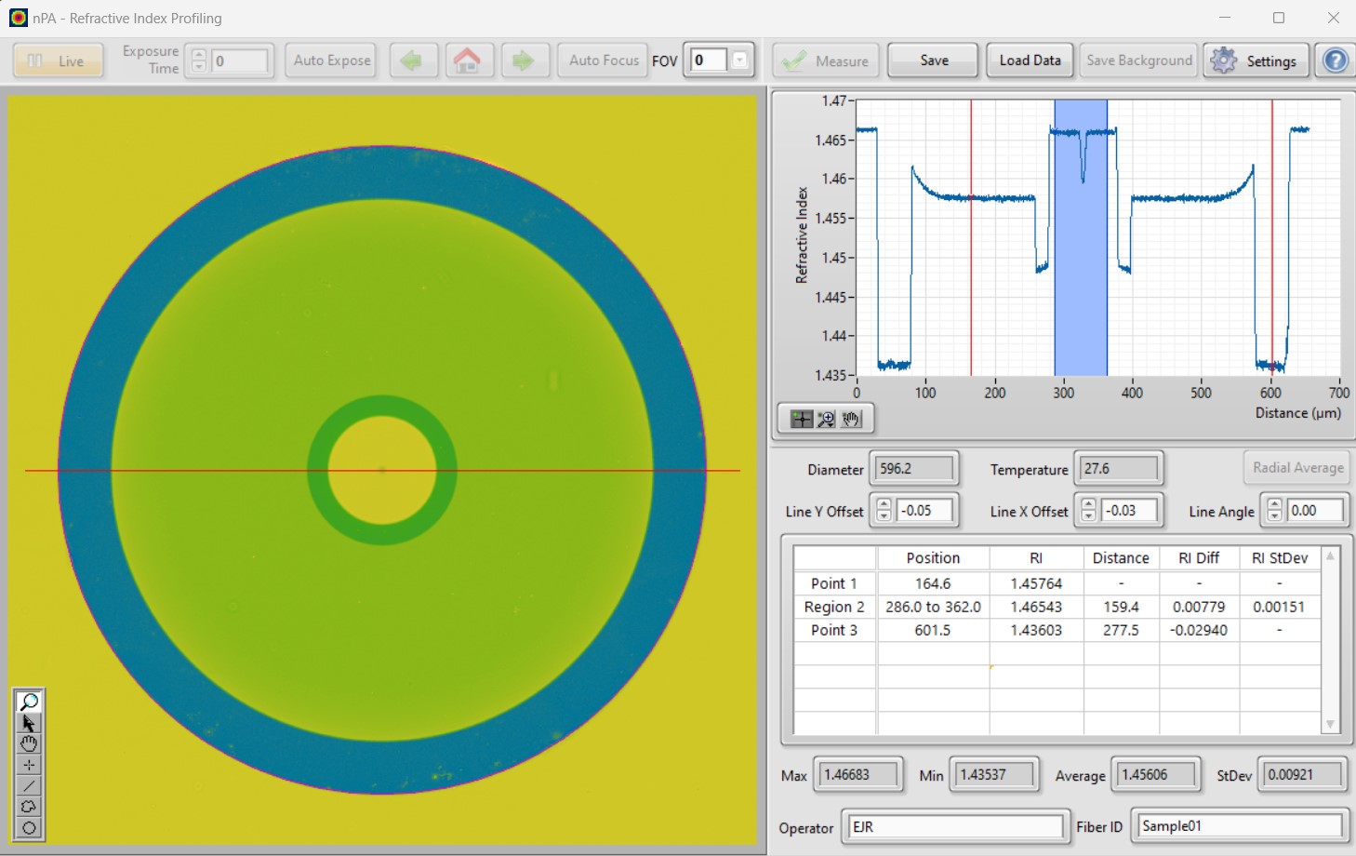Click the table's vertical scrollbar up arrow
This screenshot has width=1356, height=856.
1330,555
